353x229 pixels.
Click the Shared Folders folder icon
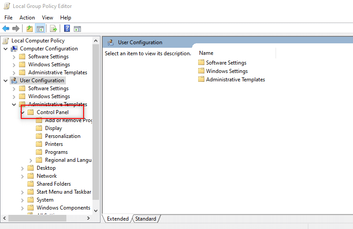pos(31,184)
